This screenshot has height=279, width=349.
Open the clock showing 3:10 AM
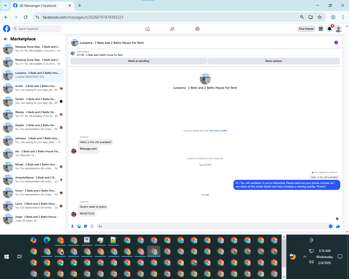(324, 251)
